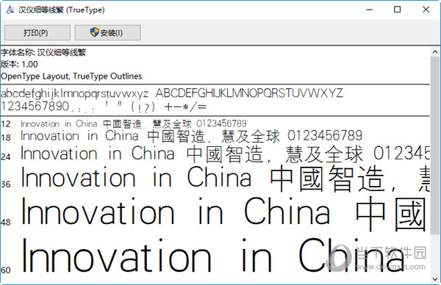Screen dimensions: 441x285
Task: Click the 版本: 1.00 version text
Action: tap(19, 65)
